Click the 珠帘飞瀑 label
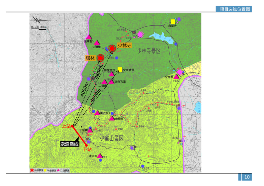 click(120, 82)
